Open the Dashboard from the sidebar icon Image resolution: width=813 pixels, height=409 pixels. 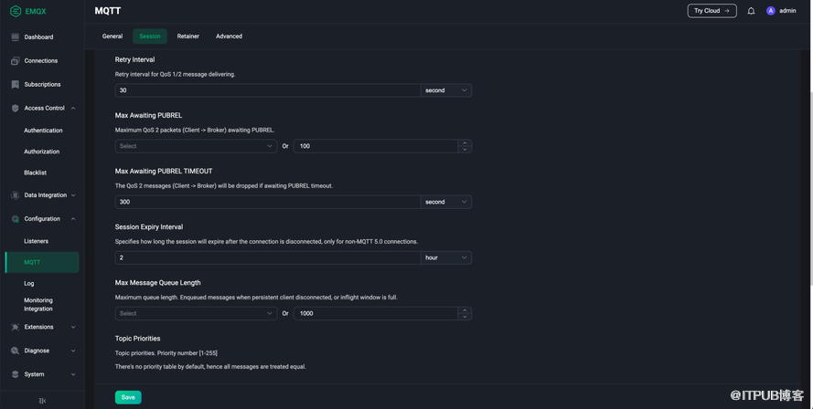click(x=15, y=37)
